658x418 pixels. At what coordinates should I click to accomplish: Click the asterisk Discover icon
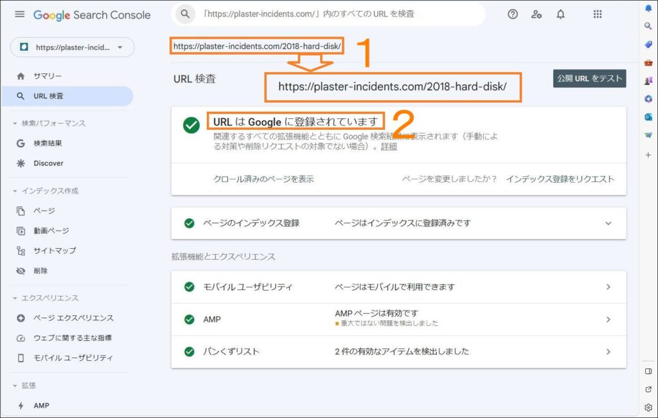coord(21,163)
